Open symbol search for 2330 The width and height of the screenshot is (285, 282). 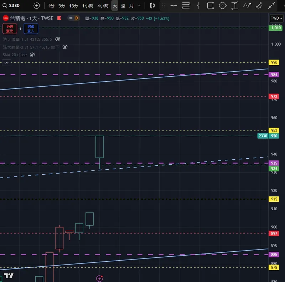[x=11, y=6]
